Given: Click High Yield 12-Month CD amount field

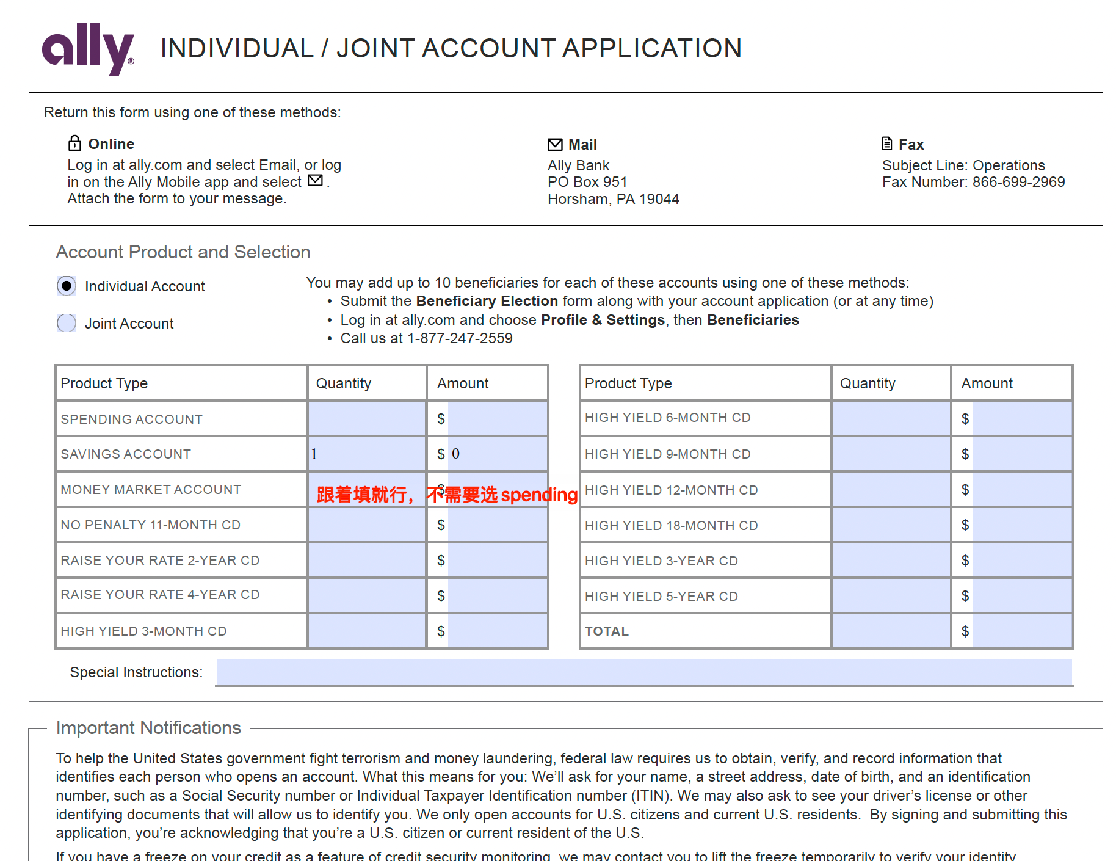Looking at the screenshot, I should tap(1021, 490).
